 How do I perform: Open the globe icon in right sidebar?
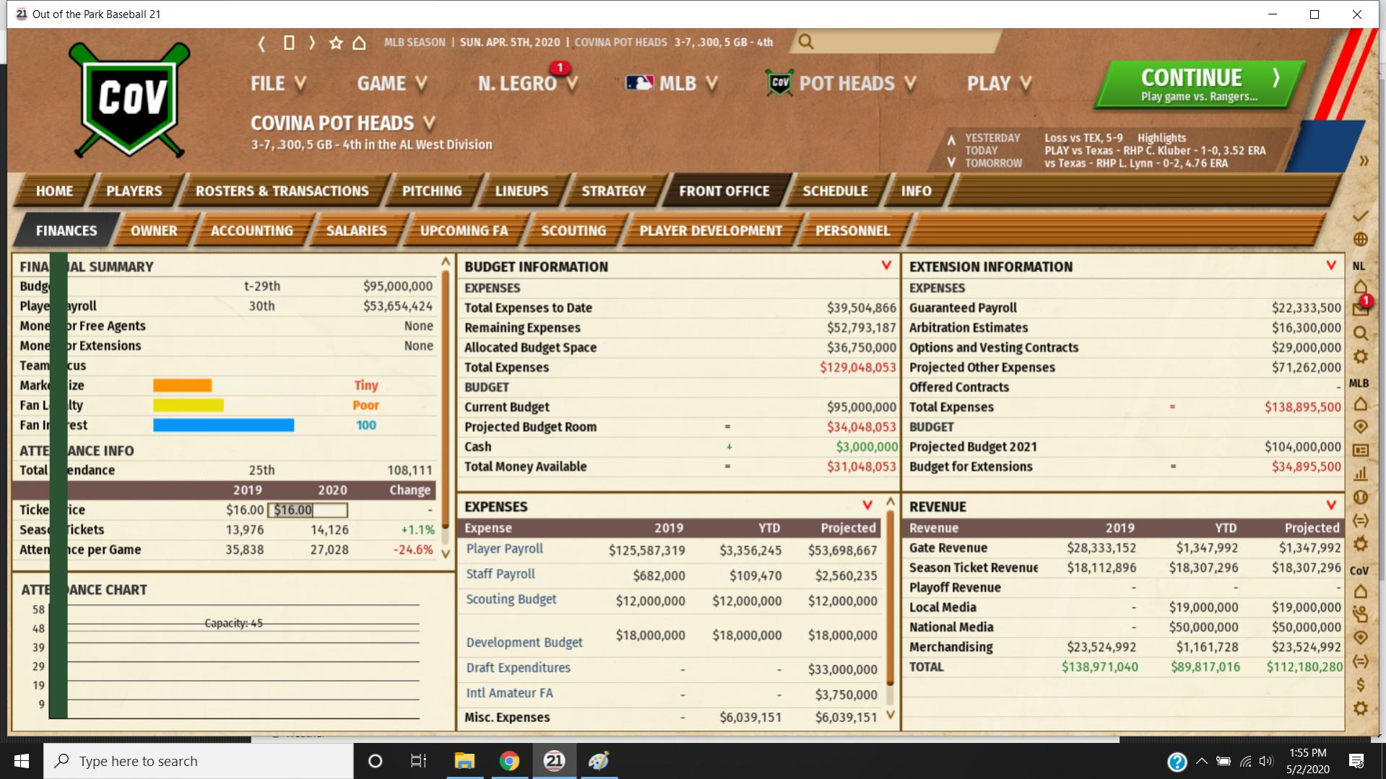(1360, 239)
